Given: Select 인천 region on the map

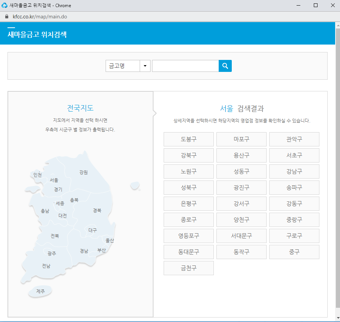Looking at the screenshot, I should (37, 175).
